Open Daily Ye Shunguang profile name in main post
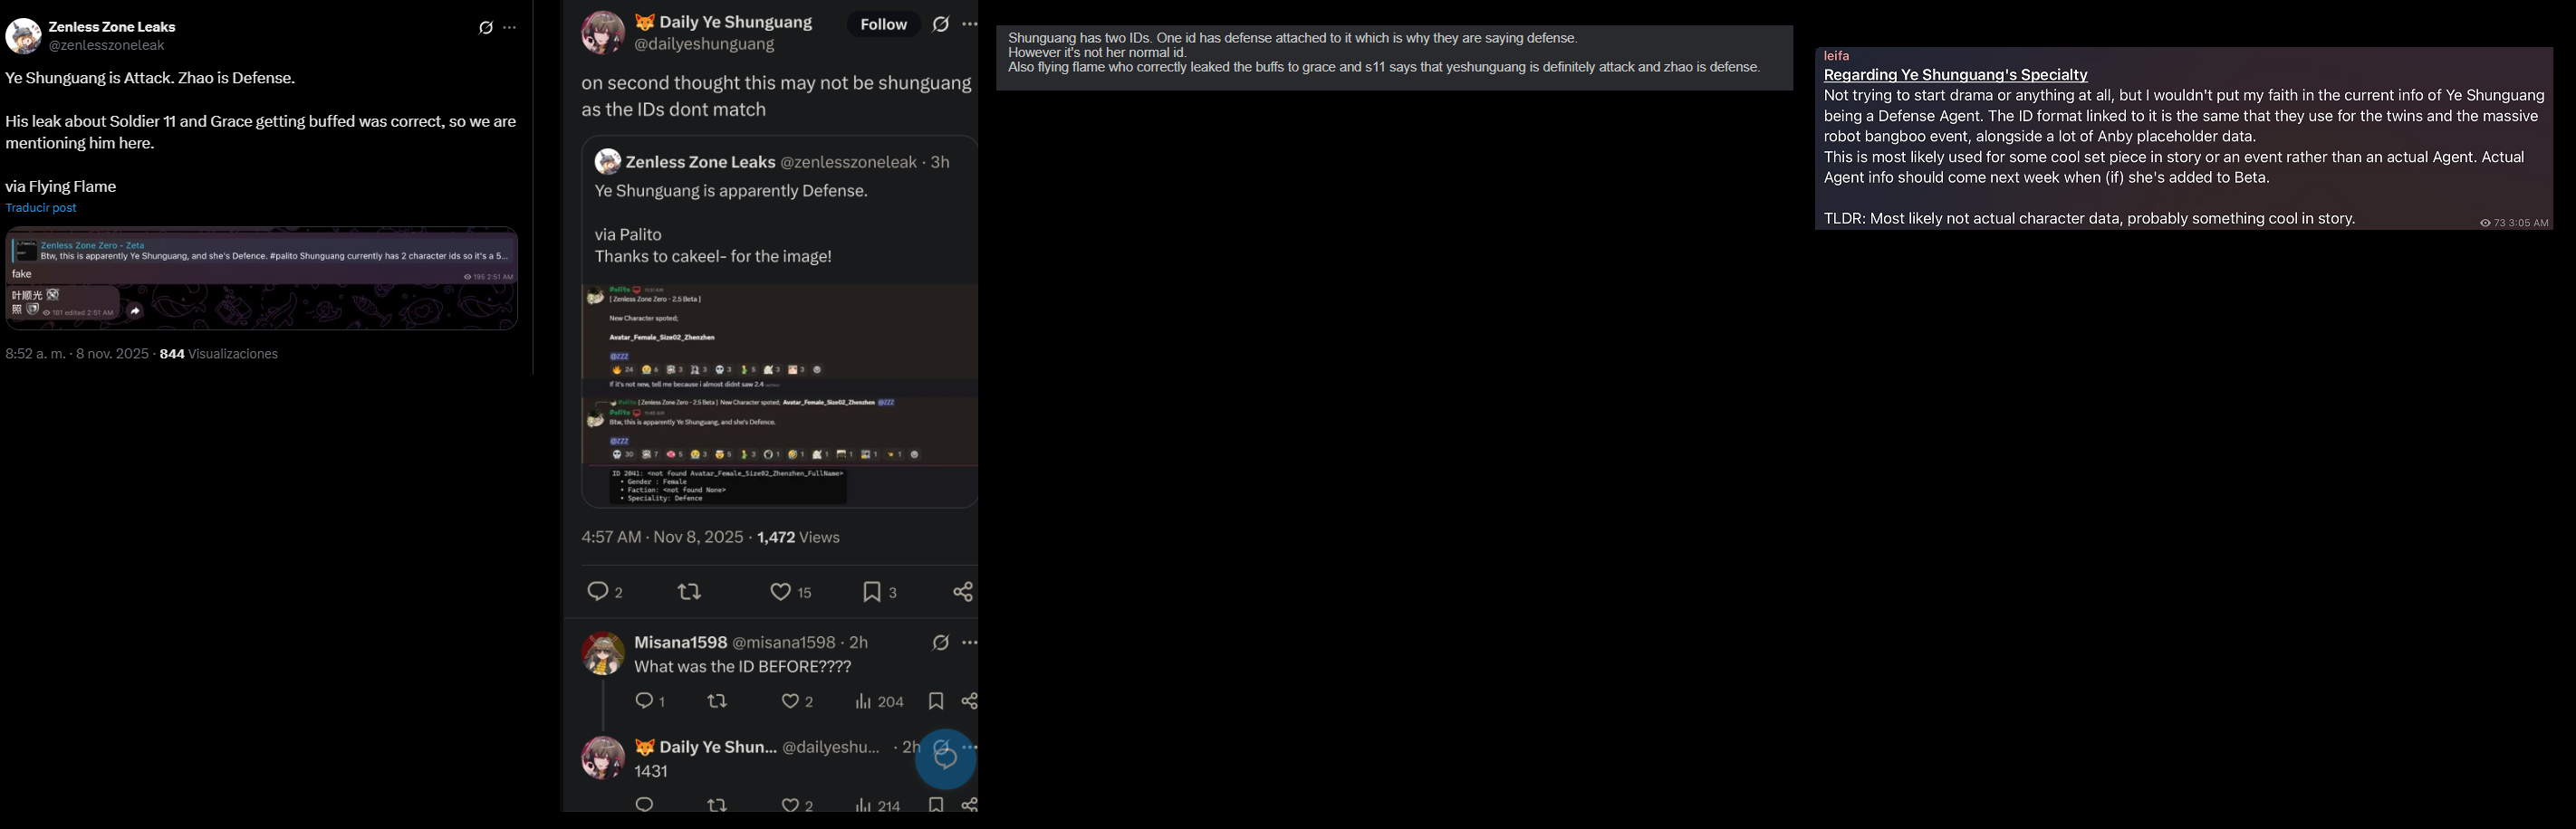 pyautogui.click(x=735, y=22)
